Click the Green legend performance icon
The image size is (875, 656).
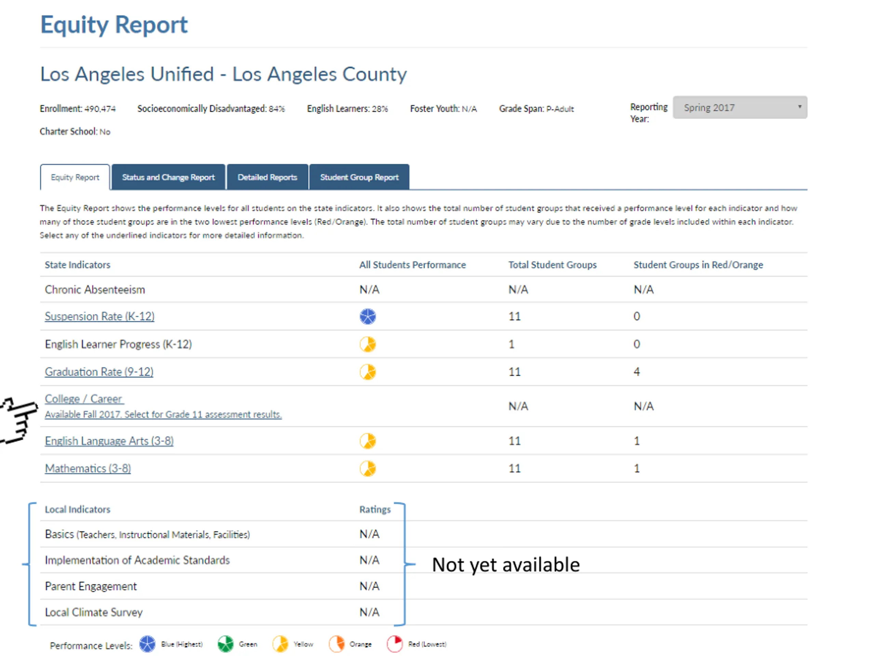point(226,644)
